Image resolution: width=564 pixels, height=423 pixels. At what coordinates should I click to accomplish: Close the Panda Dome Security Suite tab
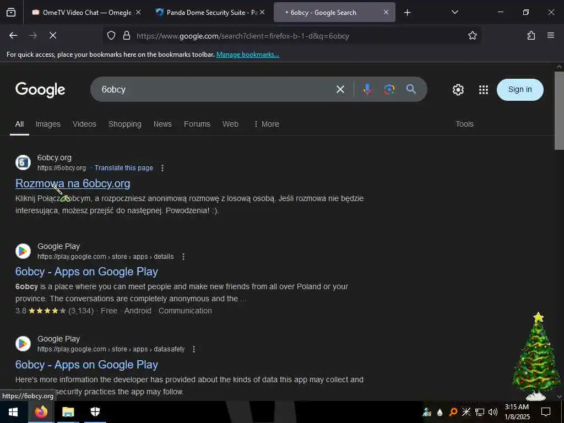[x=262, y=12]
